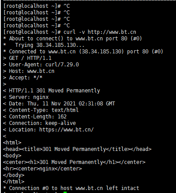Click the <hr><center>nginx</center> line
Viewport: 176px width, 193px height.
(x=42, y=169)
